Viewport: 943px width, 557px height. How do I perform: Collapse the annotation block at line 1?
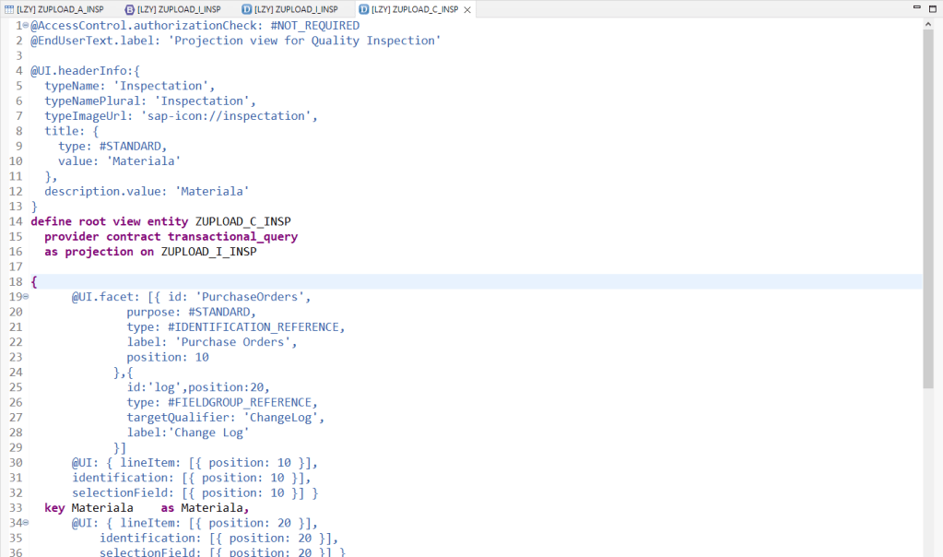(x=25, y=26)
